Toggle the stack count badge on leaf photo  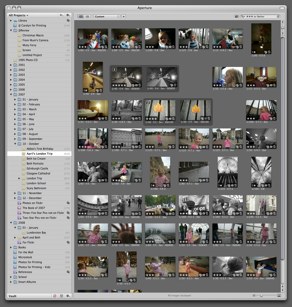click(x=148, y=103)
